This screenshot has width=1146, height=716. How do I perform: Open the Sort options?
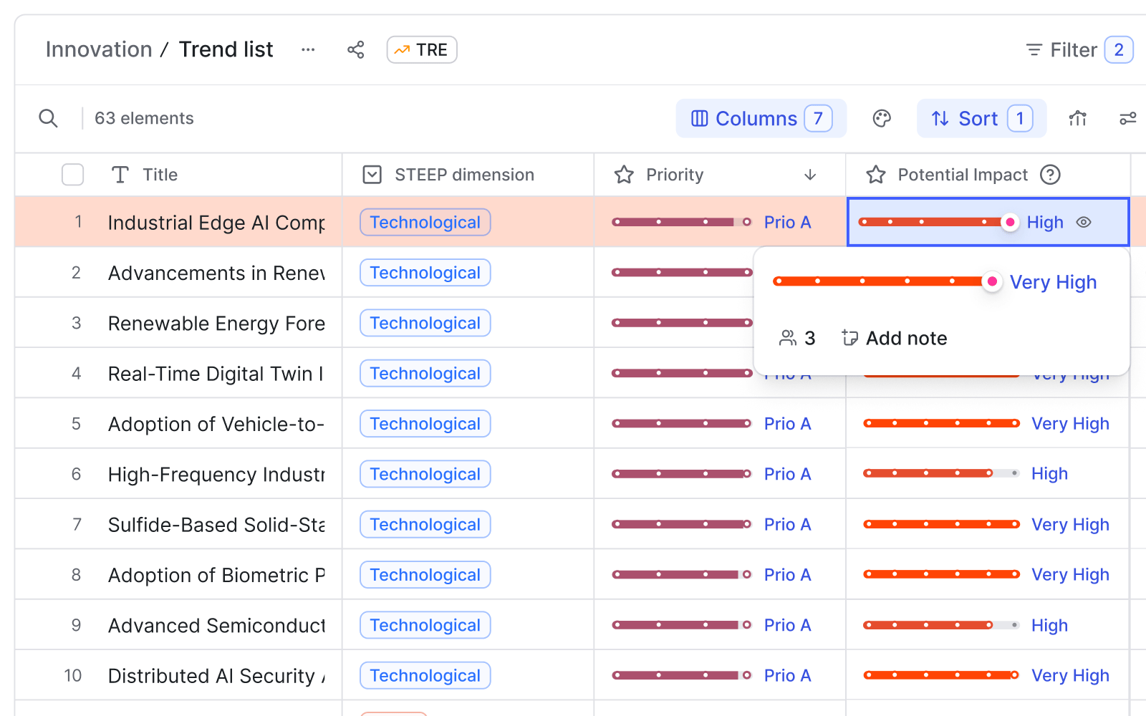pos(981,118)
